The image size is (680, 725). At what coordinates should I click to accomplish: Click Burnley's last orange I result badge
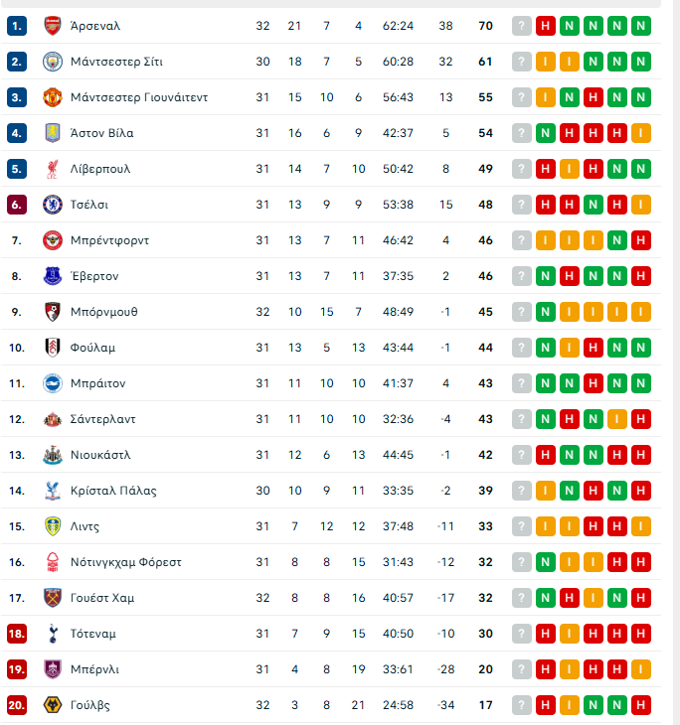[x=641, y=669]
